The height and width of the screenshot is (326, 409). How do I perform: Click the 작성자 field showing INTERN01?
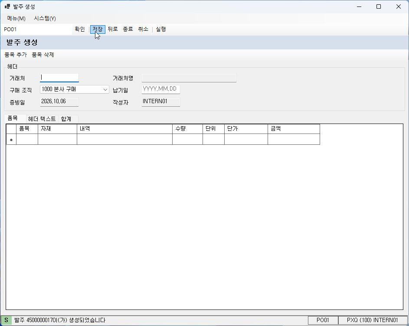160,102
